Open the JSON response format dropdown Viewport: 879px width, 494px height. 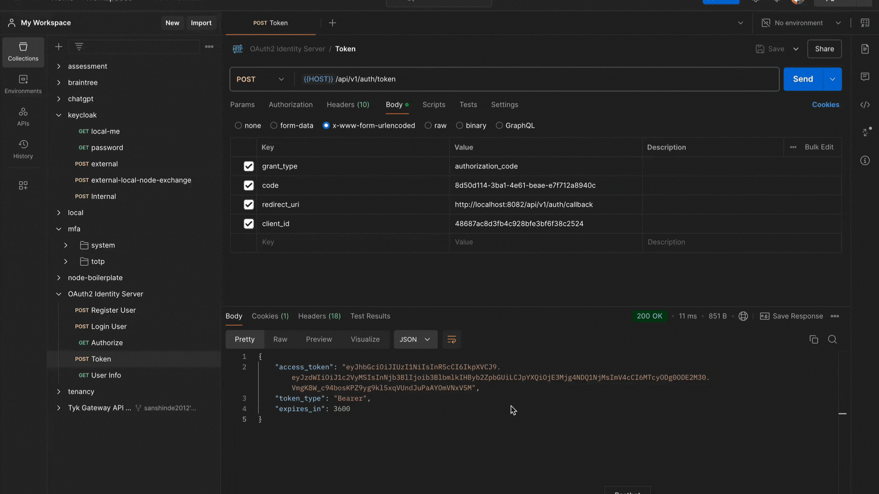coord(415,339)
